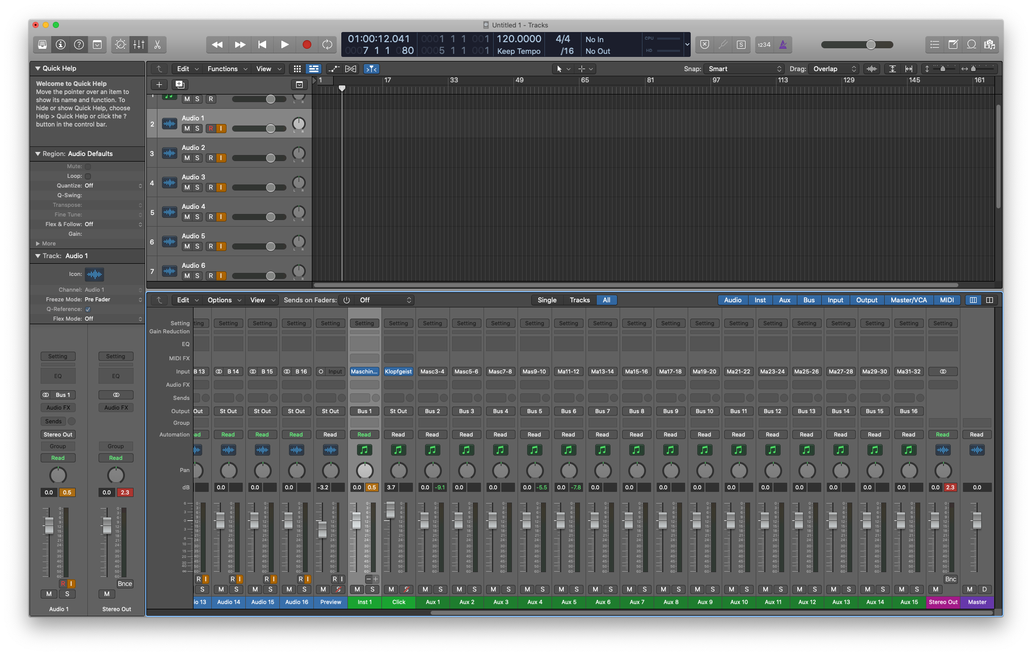Toggle waveform zoom button
The height and width of the screenshot is (655, 1032).
click(x=872, y=69)
